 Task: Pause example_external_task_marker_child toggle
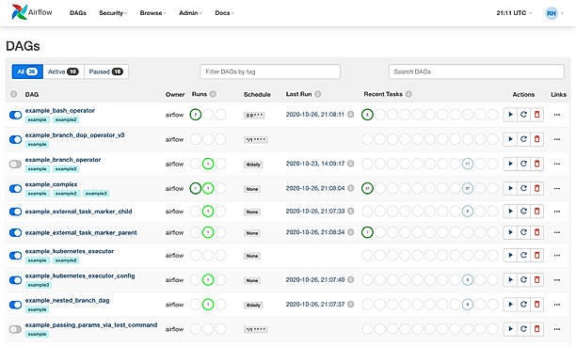[x=15, y=212]
